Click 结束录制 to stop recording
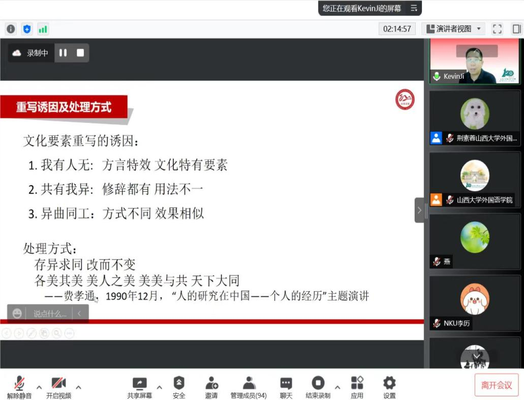Screen dimensions: 524x400 (x=317, y=387)
